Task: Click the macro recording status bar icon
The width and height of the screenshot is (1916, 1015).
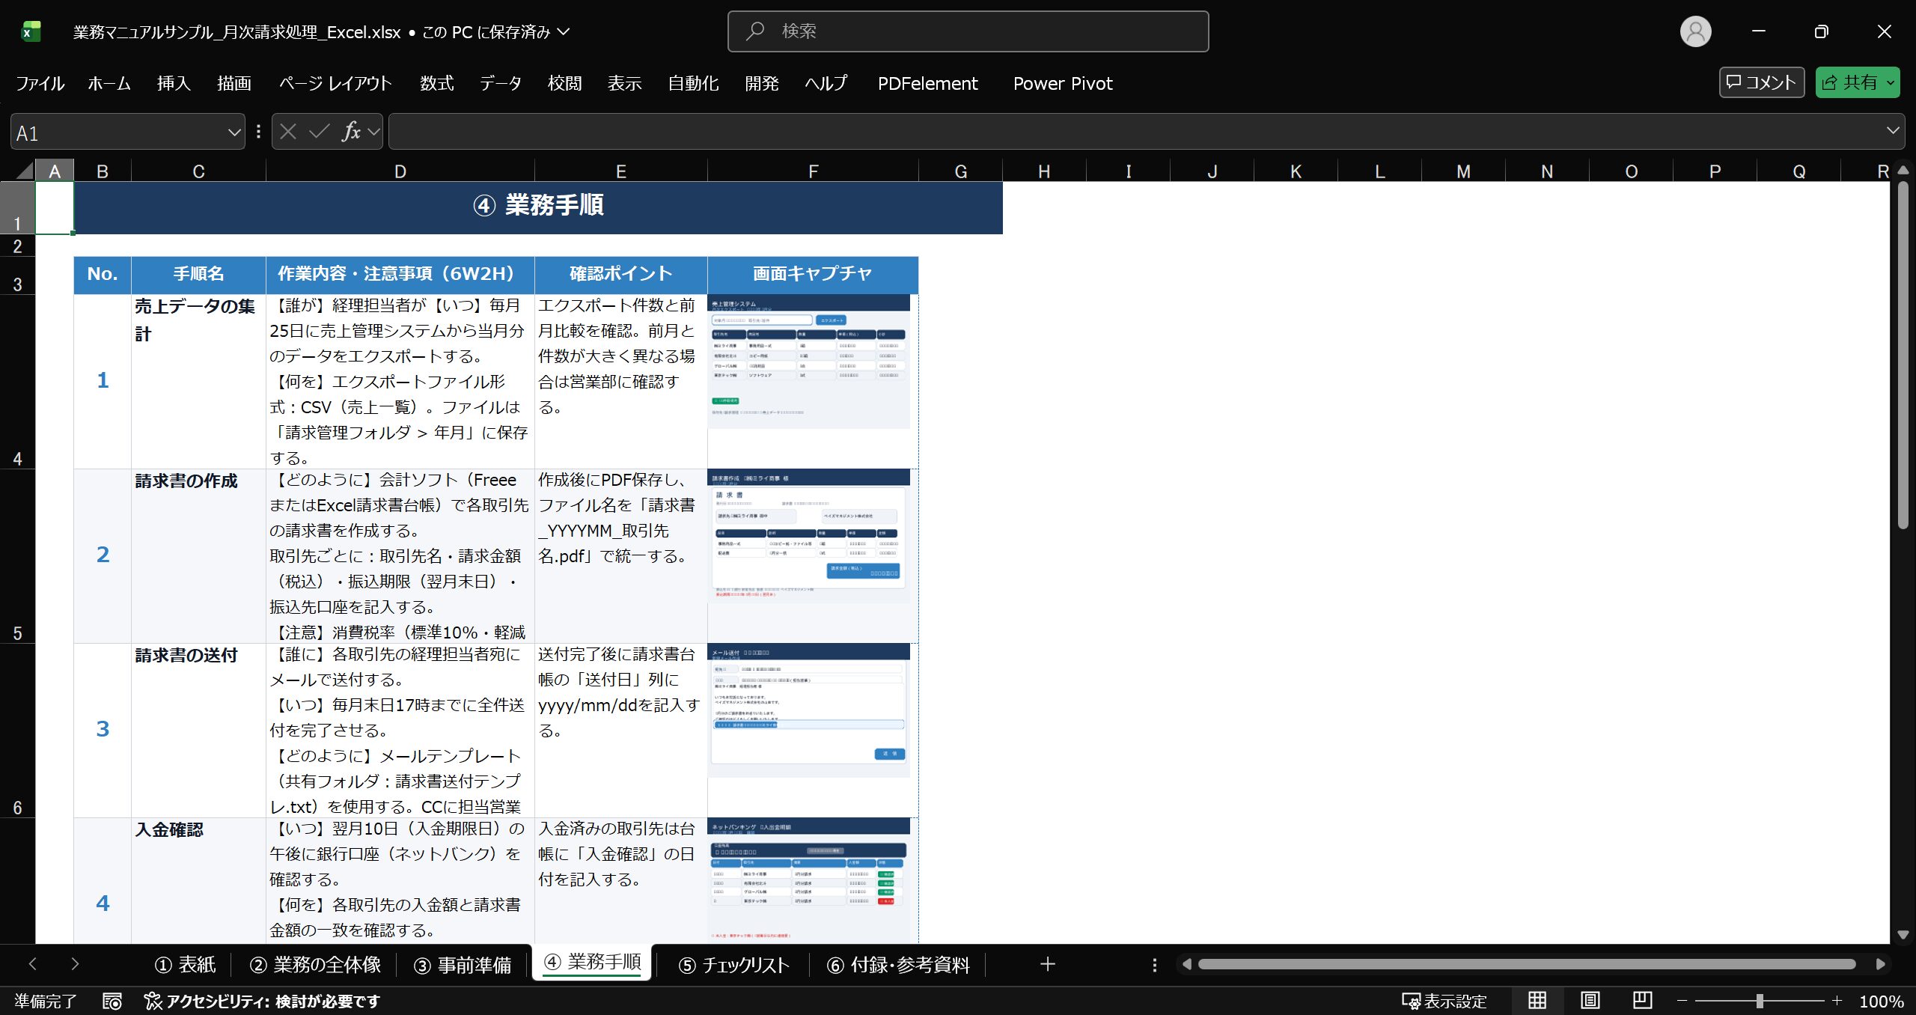Action: click(112, 1001)
